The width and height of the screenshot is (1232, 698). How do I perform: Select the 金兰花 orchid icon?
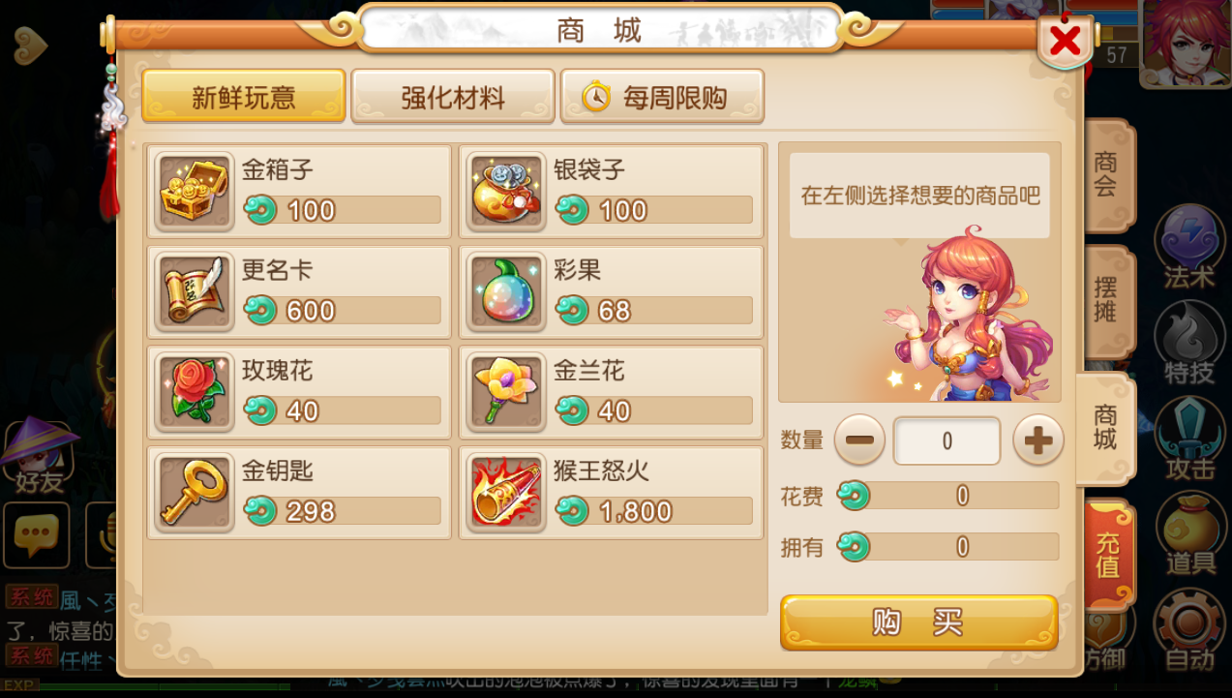(506, 392)
